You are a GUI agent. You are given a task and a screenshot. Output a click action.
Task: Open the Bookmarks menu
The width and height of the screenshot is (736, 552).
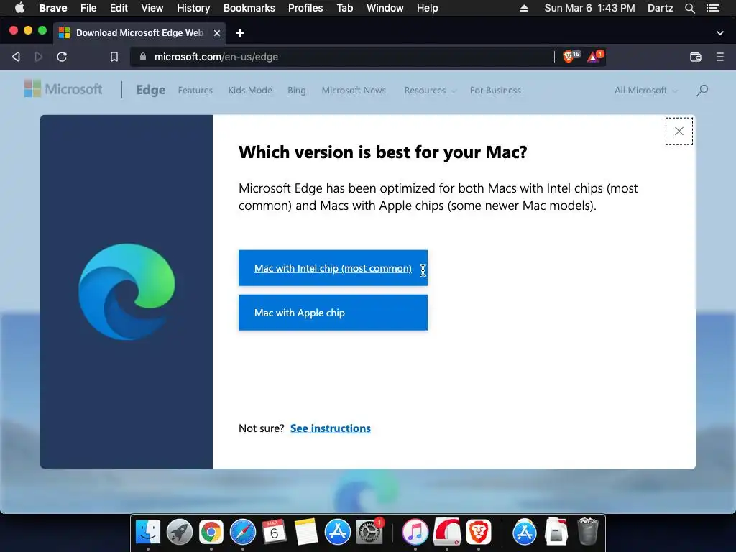click(249, 8)
